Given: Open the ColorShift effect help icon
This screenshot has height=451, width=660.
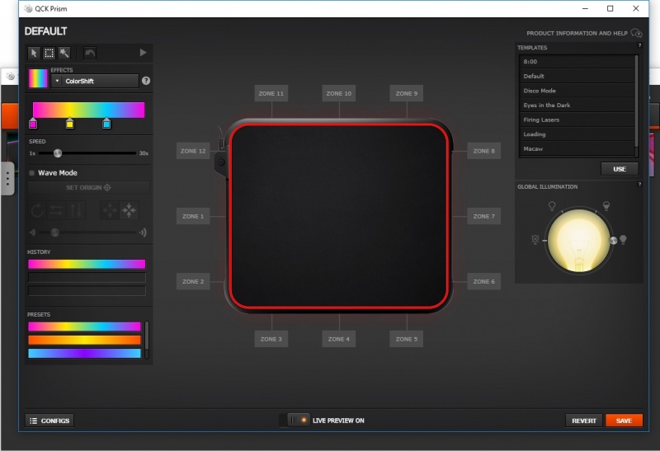Looking at the screenshot, I should click(x=146, y=81).
